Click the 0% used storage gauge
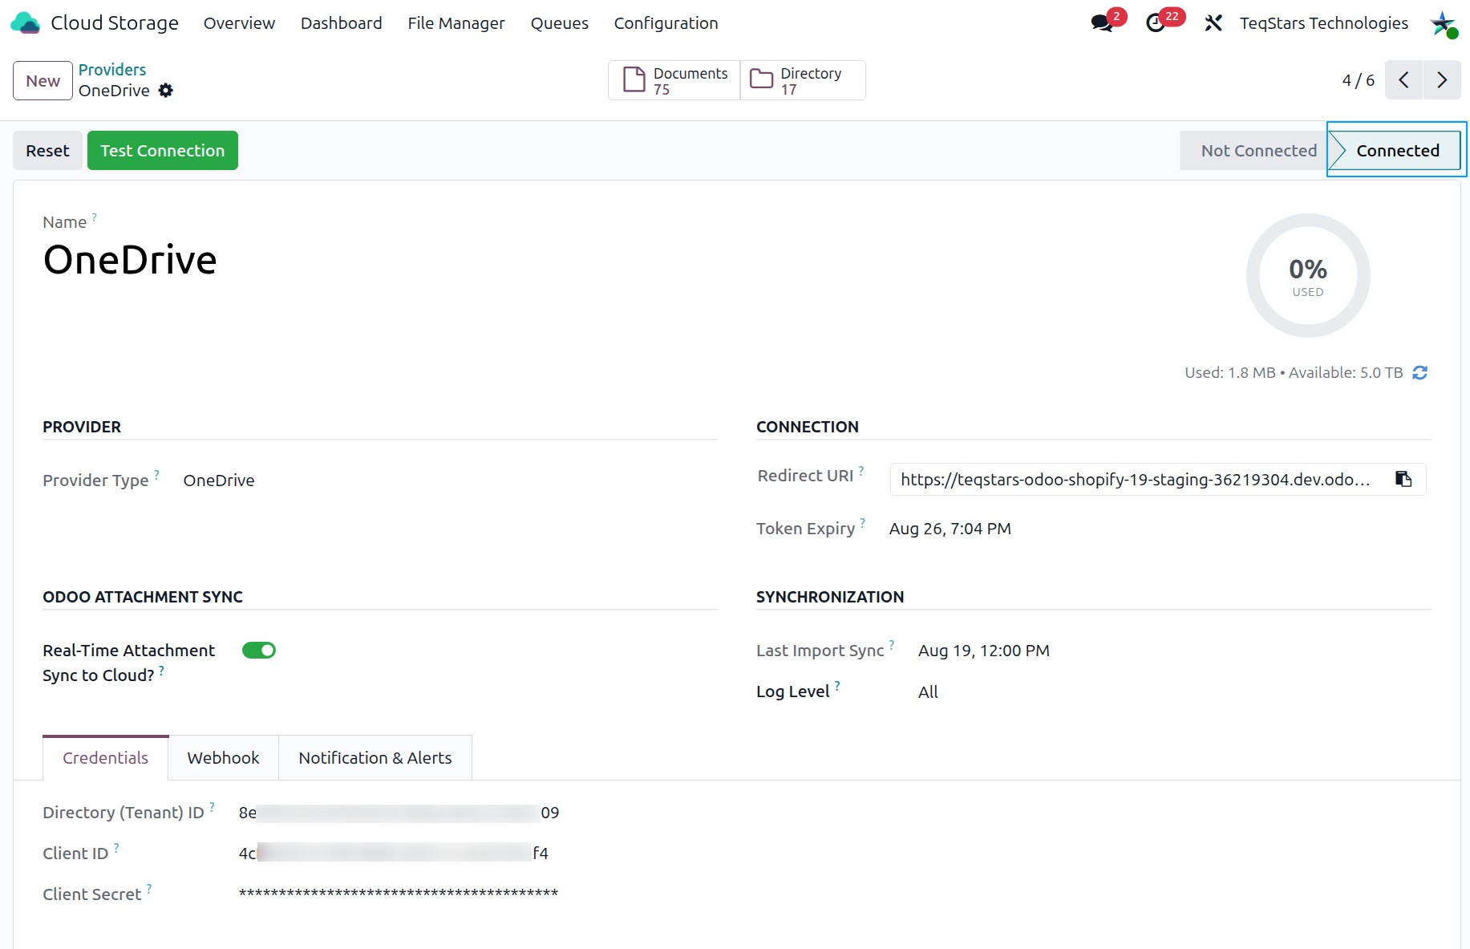Screen dimensions: 1470x949 tap(1308, 275)
